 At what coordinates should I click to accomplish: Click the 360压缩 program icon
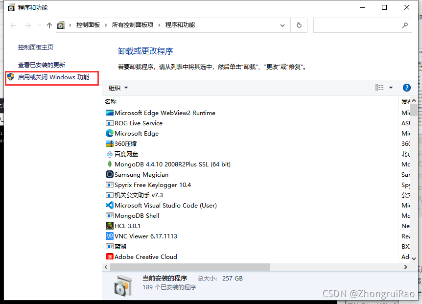[x=110, y=143]
